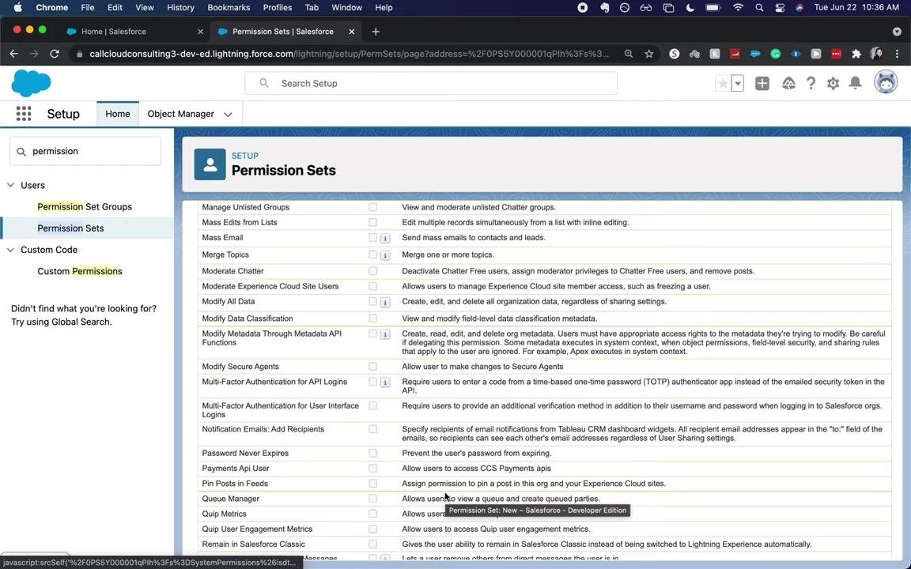This screenshot has height=569, width=911.
Task: Open the Chrome tab search dropdown
Action: [x=897, y=32]
